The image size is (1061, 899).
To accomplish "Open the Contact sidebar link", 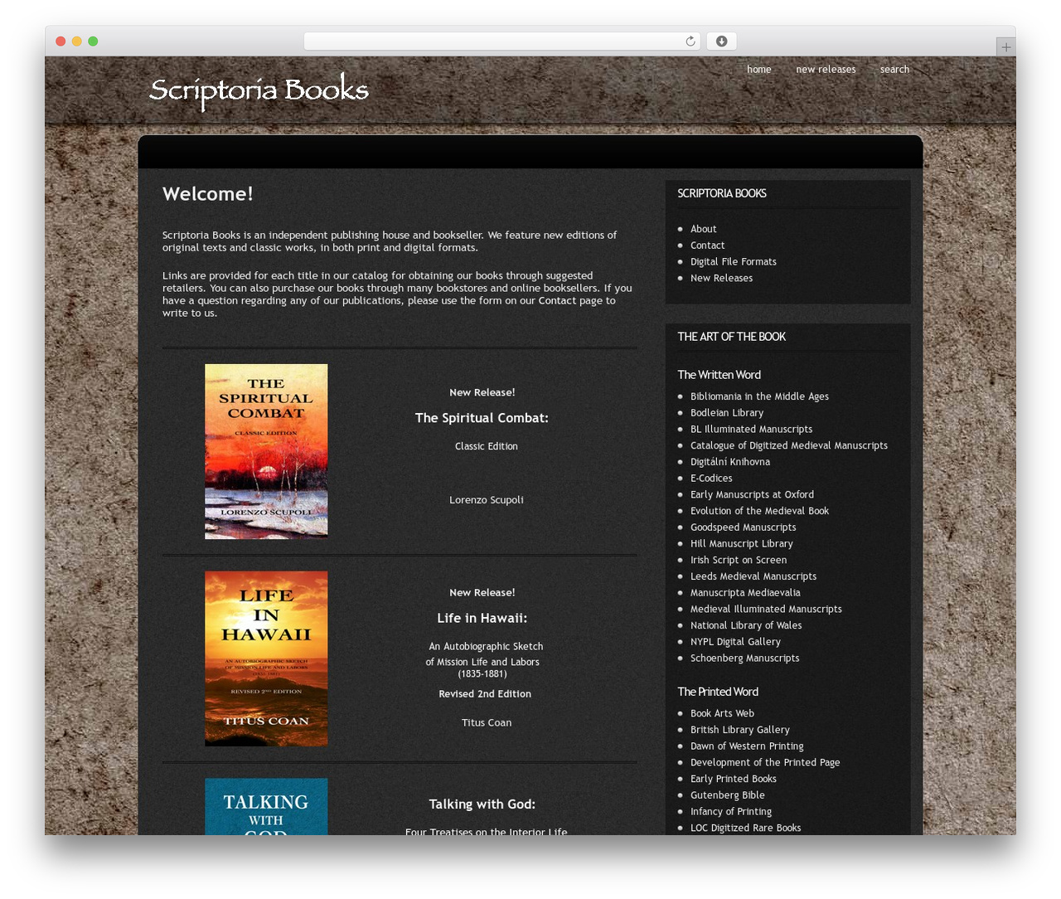I will [707, 245].
